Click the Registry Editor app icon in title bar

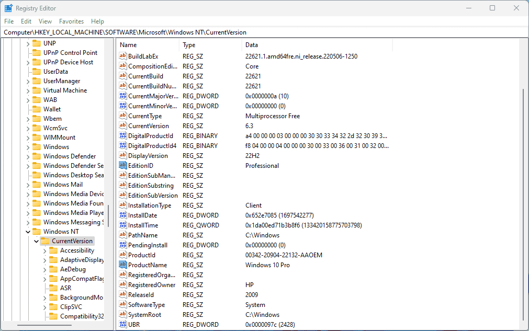click(8, 8)
